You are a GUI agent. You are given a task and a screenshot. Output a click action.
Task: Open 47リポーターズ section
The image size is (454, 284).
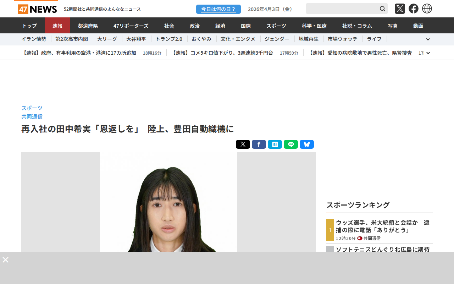coord(131,26)
